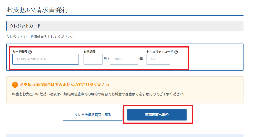Click the orange exclamation warning icon
The width and height of the screenshot is (253, 137).
[x=15, y=85]
